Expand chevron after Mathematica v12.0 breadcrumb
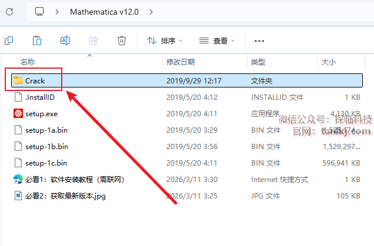Image resolution: width=374 pixels, height=246 pixels. pos(151,12)
